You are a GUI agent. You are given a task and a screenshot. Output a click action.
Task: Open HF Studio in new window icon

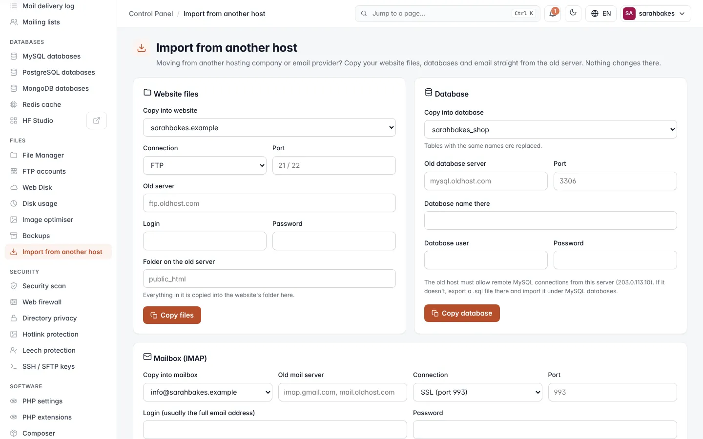[x=97, y=120]
